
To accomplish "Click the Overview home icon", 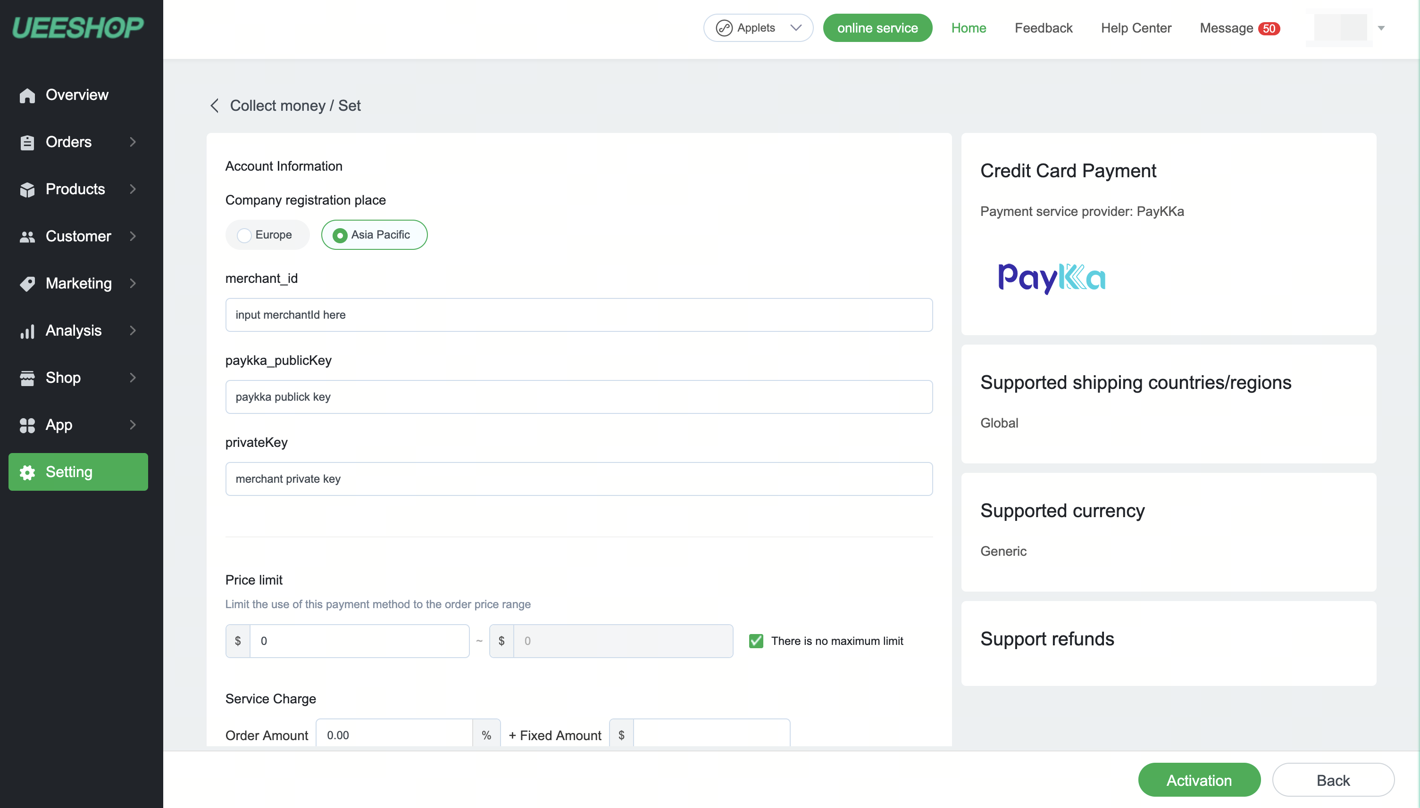I will point(27,95).
